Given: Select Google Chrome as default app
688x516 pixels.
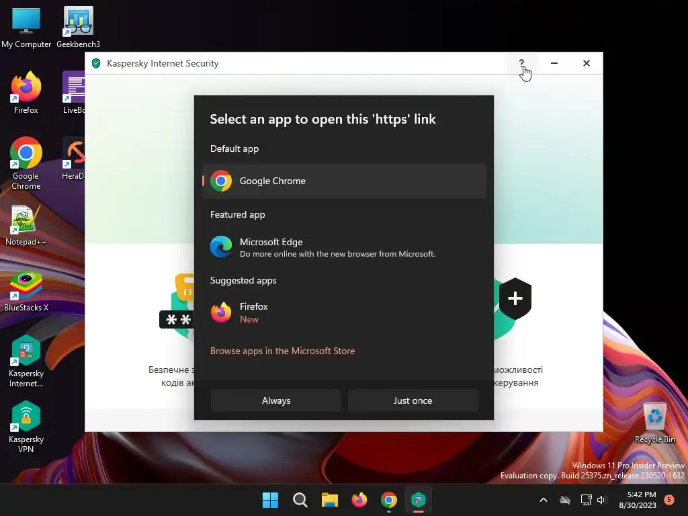Looking at the screenshot, I should (x=345, y=181).
